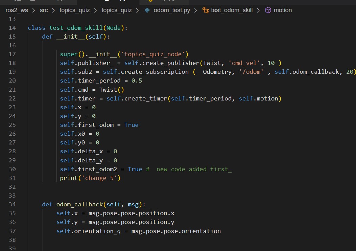Open the ros2_ws breadcrumb folder
The image size is (356, 251).
[x=17, y=10]
